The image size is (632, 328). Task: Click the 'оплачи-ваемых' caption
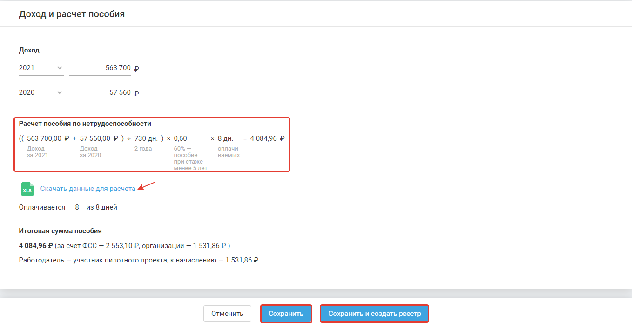[x=229, y=152]
